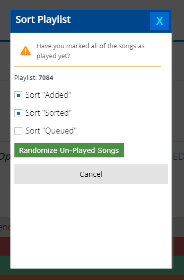Randomize Un-Played Songs with the green button

click(69, 150)
